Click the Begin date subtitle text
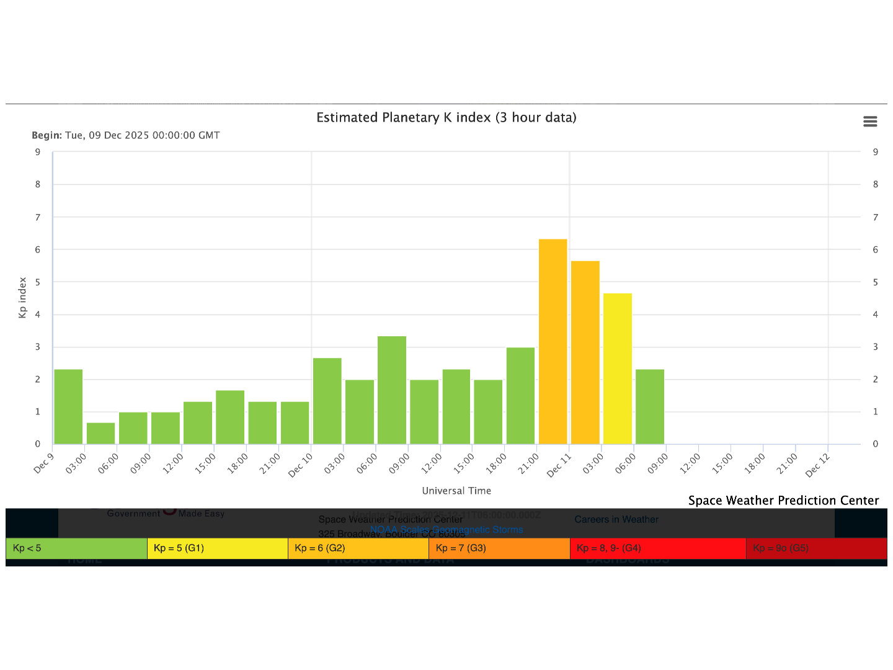893x670 pixels. (126, 135)
